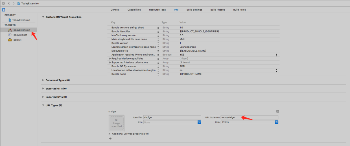Select the $(EXECUTABLE_NAME) value
Screen dimensions: 350x146
(x=193, y=51)
